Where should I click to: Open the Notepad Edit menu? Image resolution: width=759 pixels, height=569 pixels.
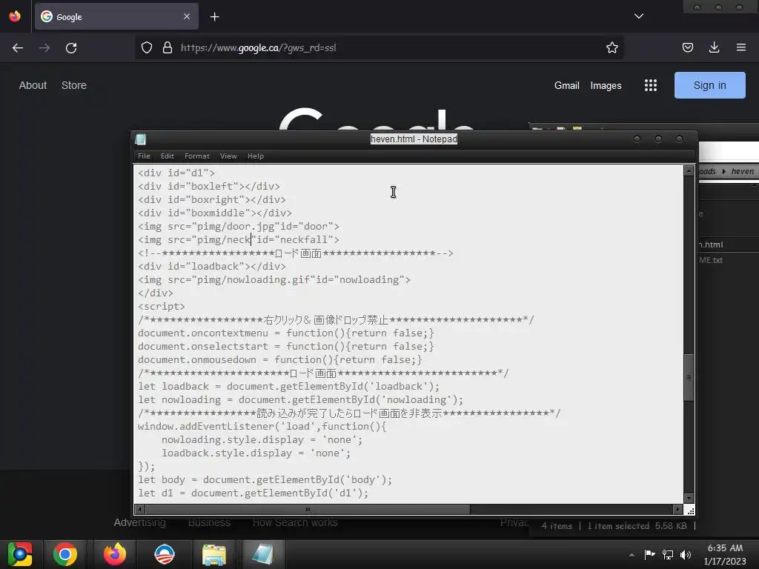tap(167, 156)
